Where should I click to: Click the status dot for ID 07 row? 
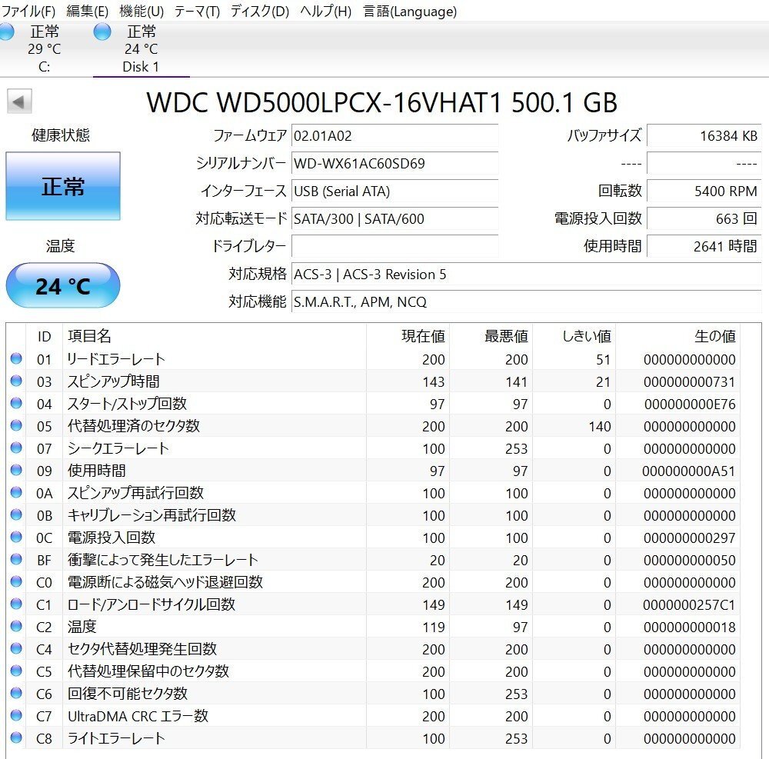tap(16, 448)
